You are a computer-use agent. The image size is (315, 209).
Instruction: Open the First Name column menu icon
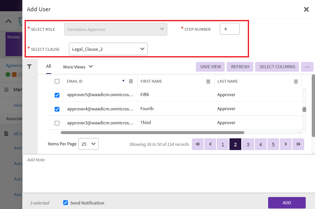pos(208,81)
